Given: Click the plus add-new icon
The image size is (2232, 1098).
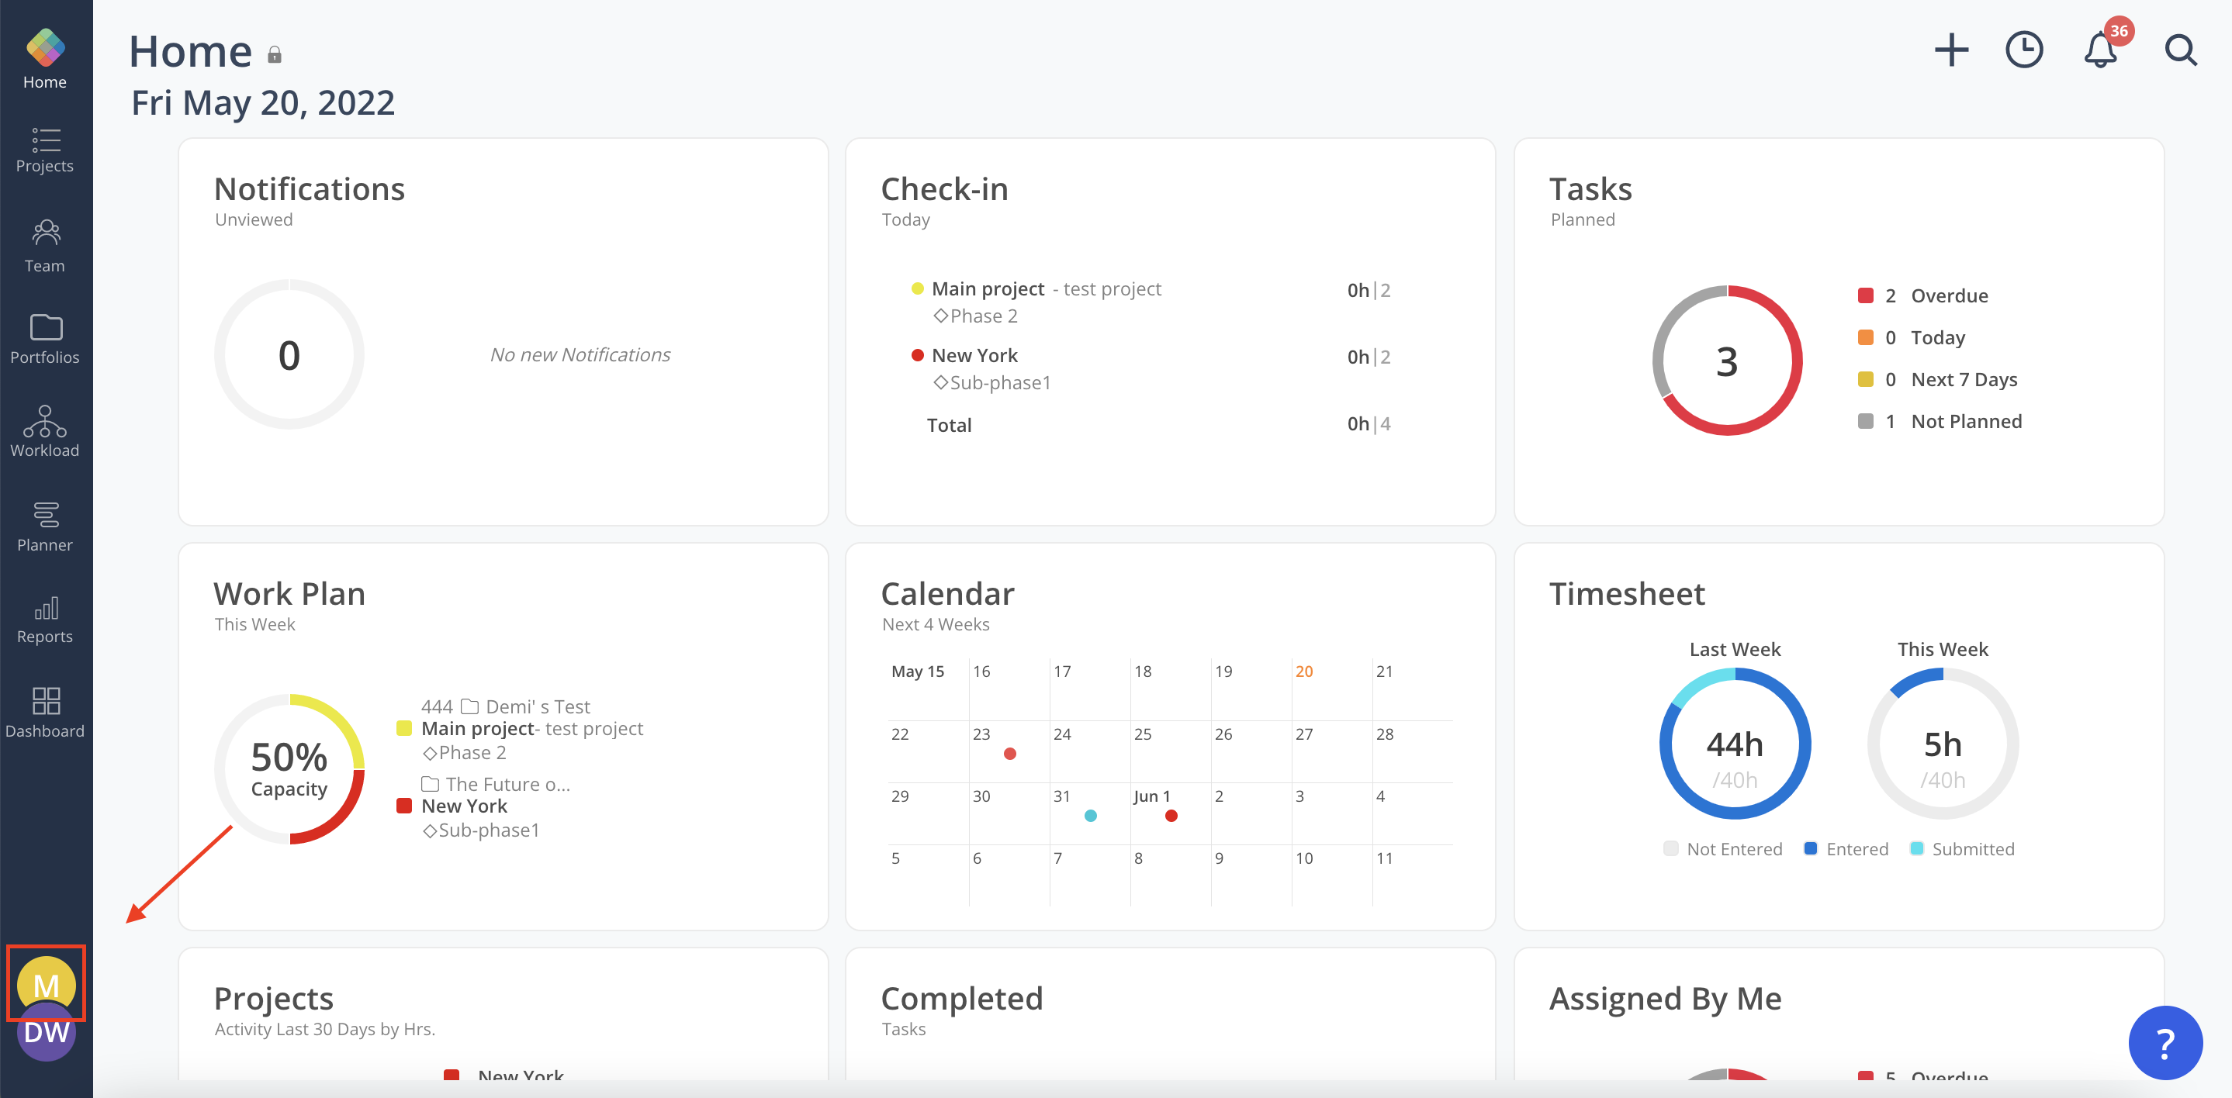Looking at the screenshot, I should point(1951,50).
